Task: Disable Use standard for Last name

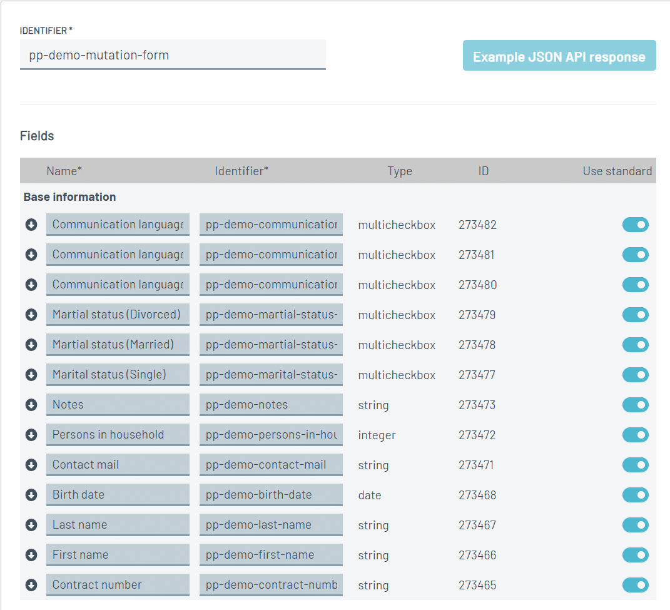Action: click(636, 525)
